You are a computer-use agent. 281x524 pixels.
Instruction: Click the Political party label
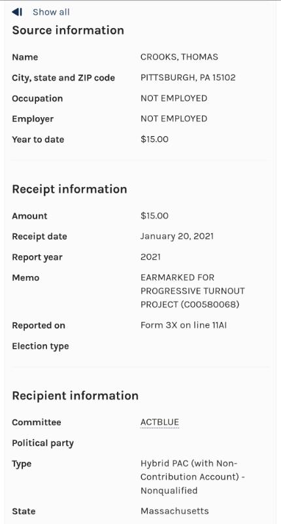coord(42,444)
